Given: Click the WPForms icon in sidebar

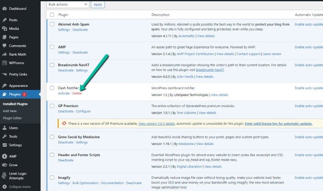Looking at the screenshot, I should (x=5, y=63).
